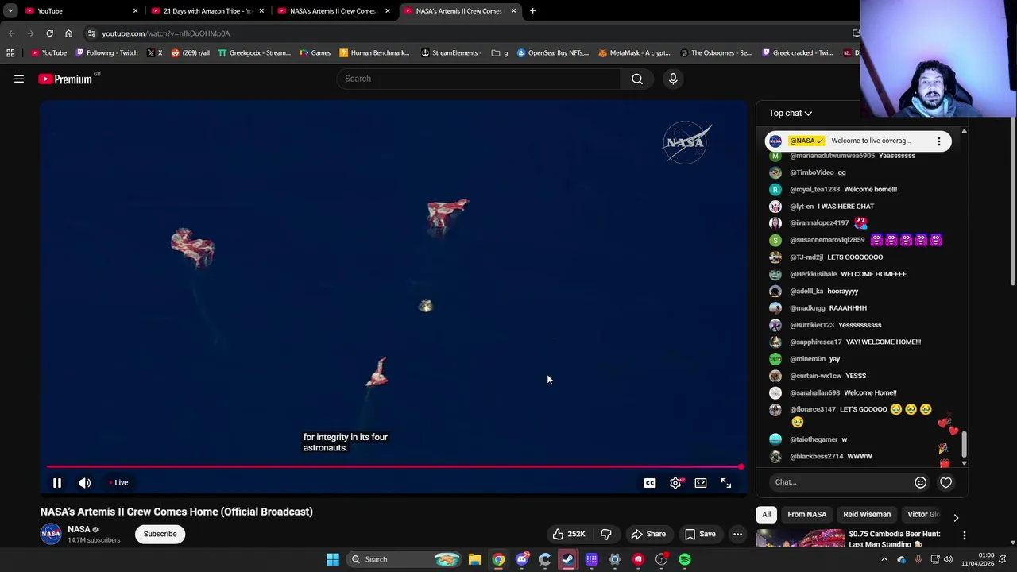Open StreamElements bookmark
This screenshot has width=1017, height=572.
coord(450,53)
